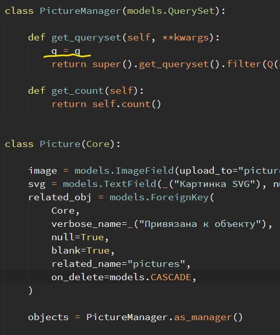Click the related_name argument
This screenshot has width=280, height=335.
click(x=87, y=264)
